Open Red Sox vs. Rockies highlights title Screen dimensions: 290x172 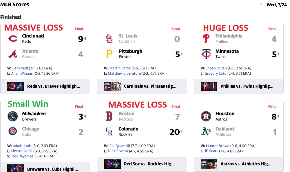point(149,164)
